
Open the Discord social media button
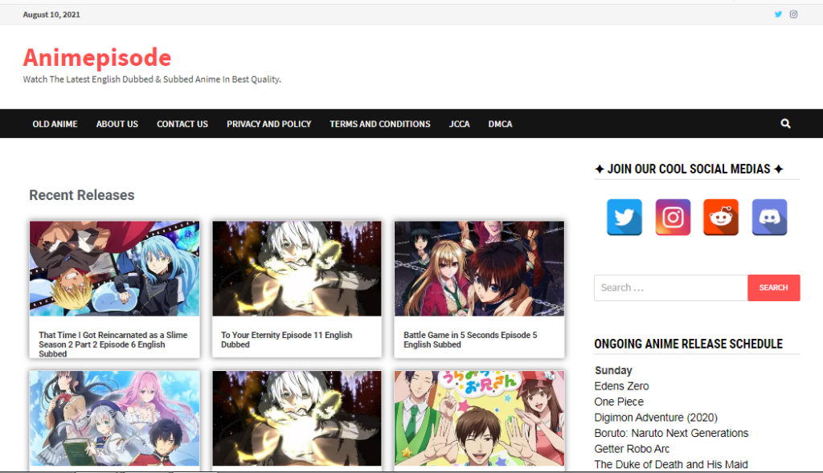tap(769, 217)
